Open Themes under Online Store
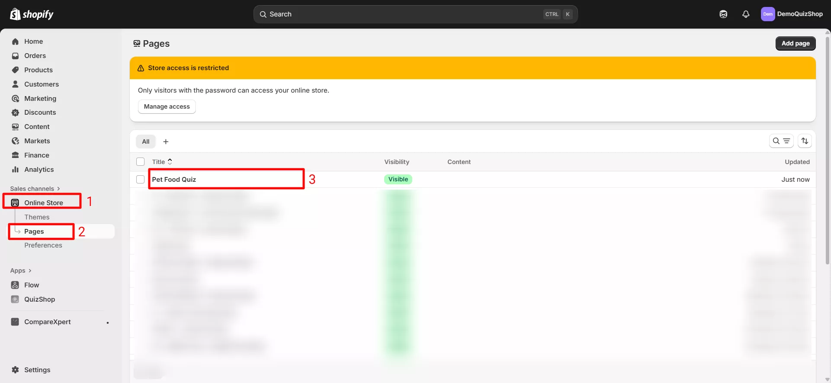831x383 pixels. coord(37,217)
